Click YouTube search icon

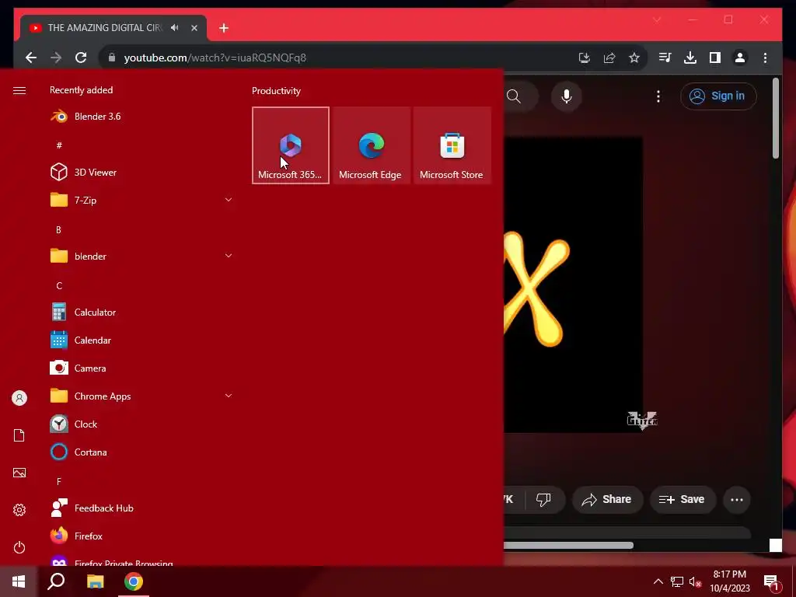click(x=514, y=96)
